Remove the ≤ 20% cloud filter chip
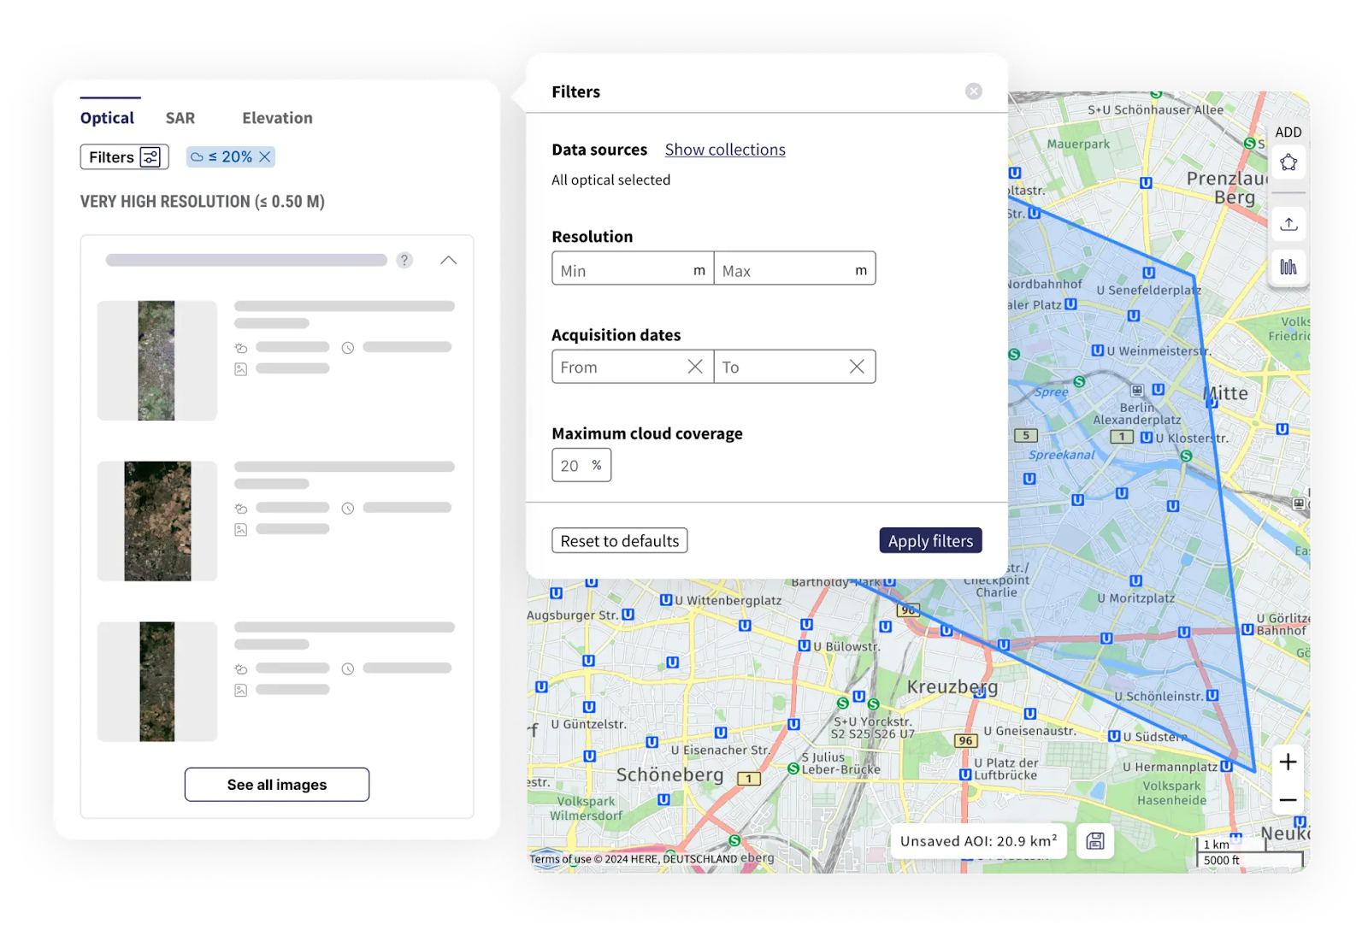 click(x=265, y=157)
